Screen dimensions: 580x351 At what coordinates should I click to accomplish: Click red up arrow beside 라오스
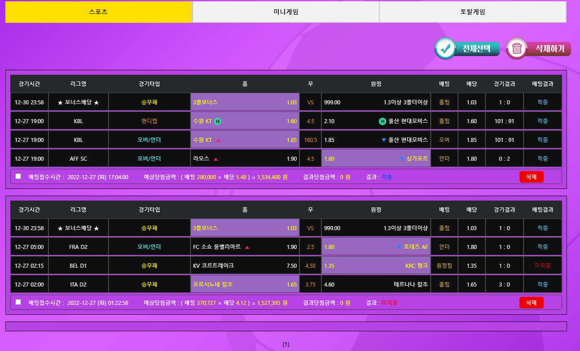coord(216,159)
